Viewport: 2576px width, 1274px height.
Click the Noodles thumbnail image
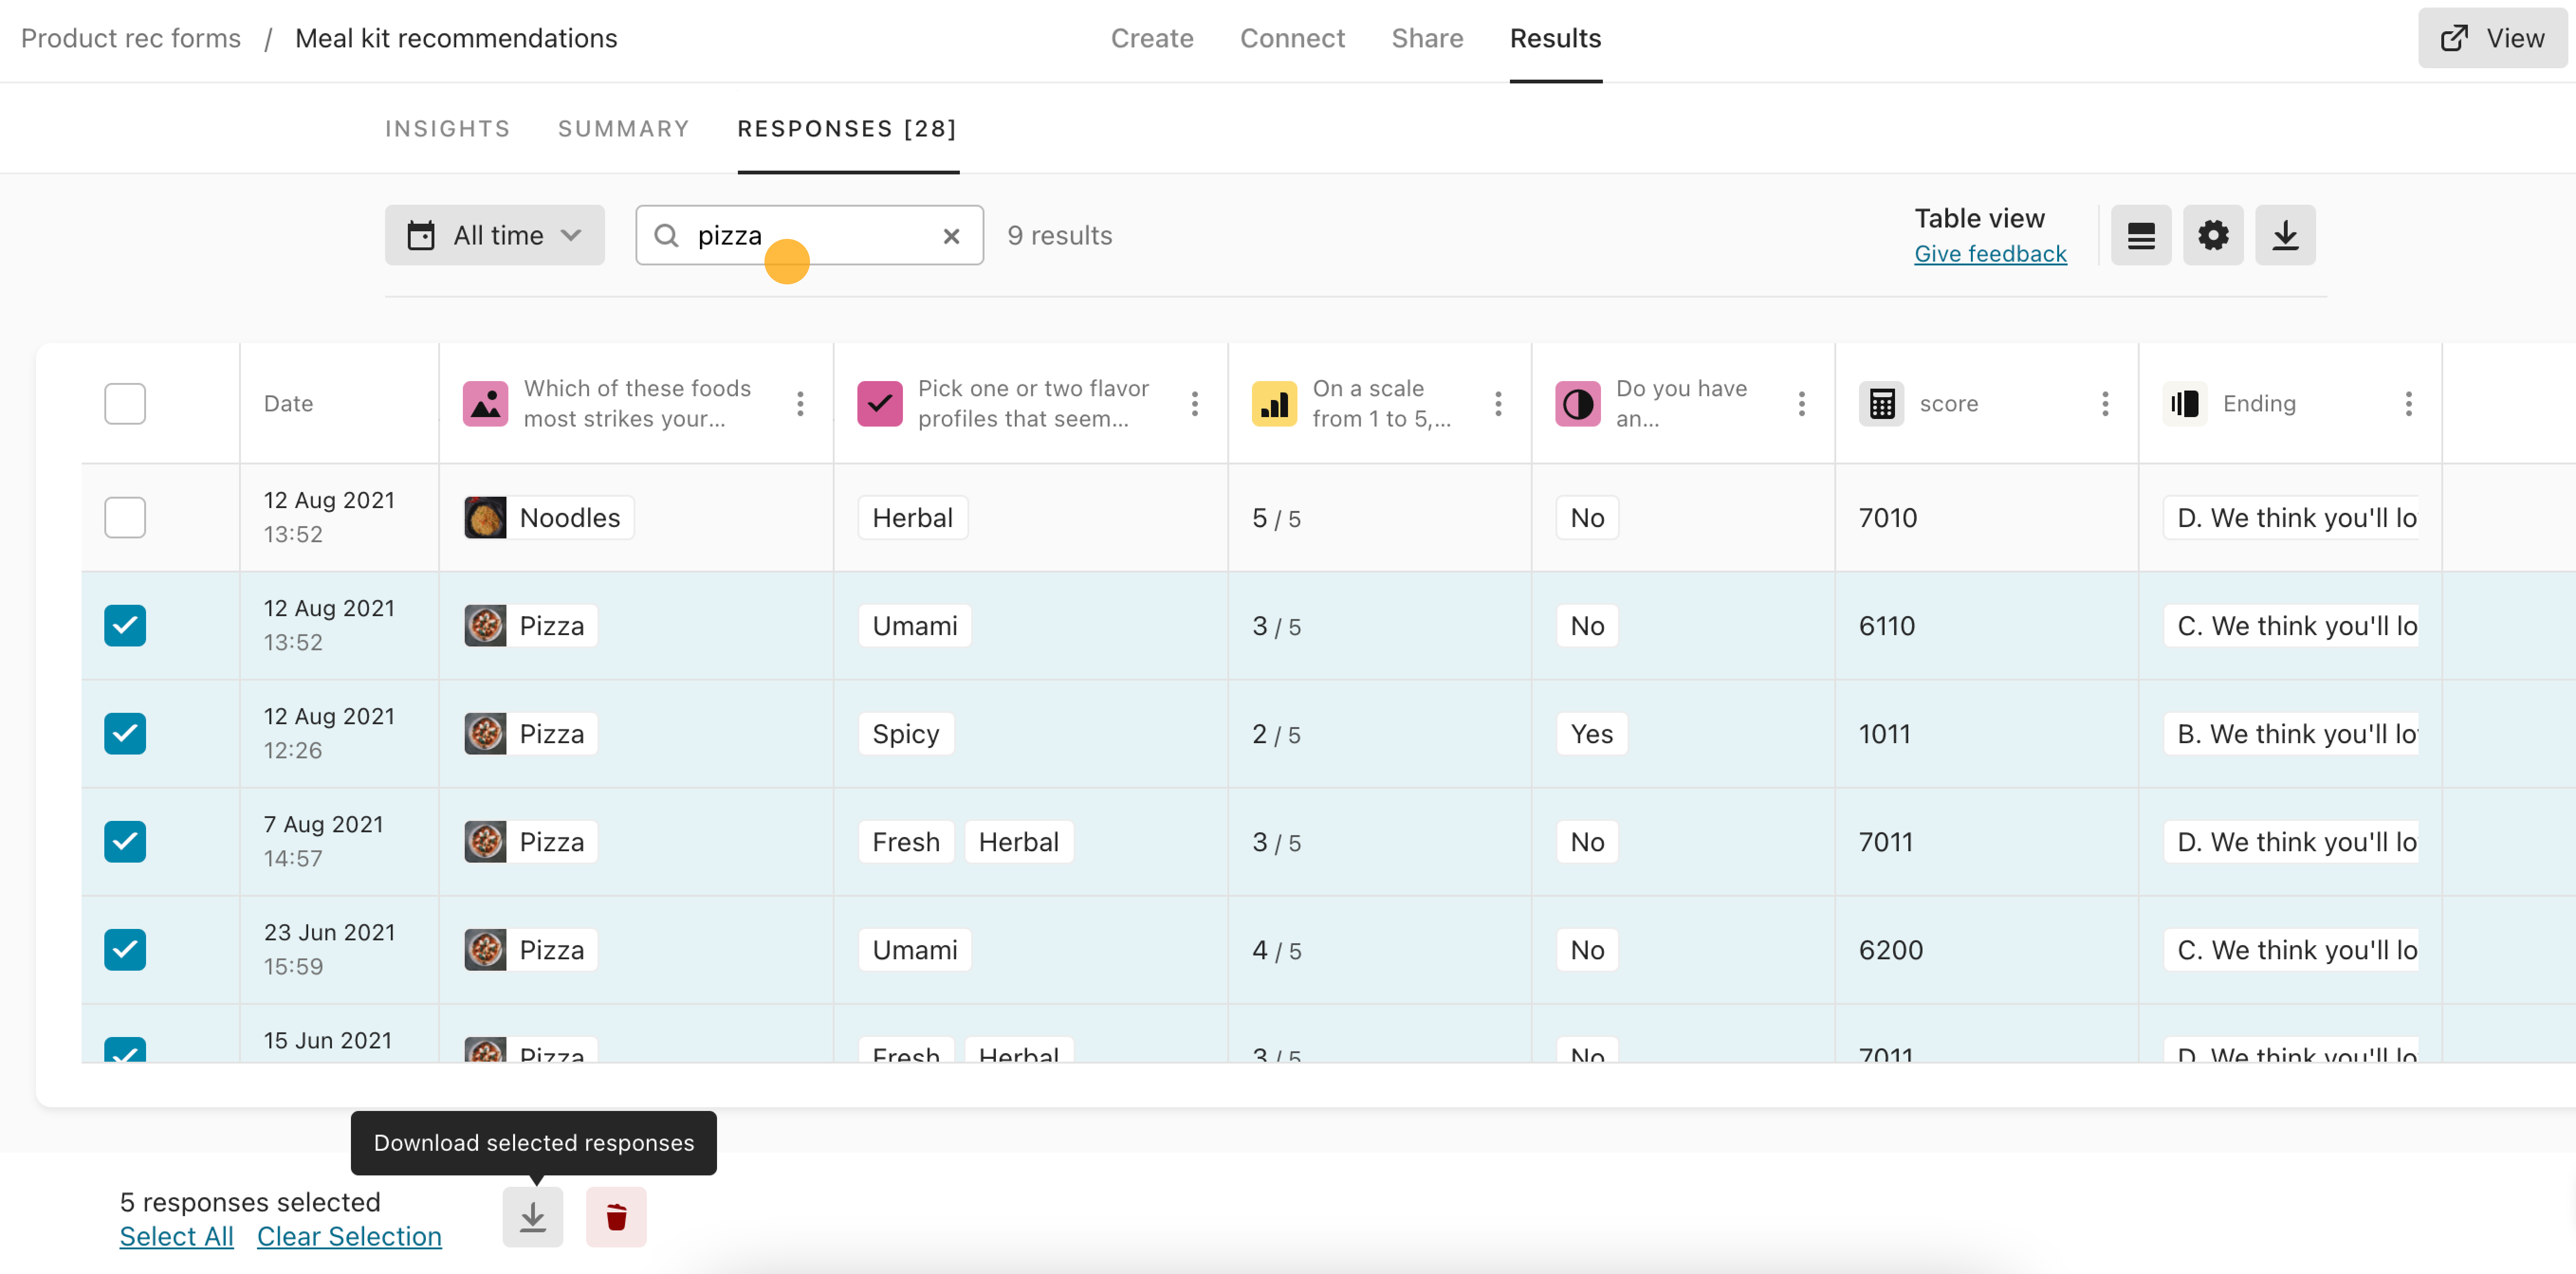point(485,518)
